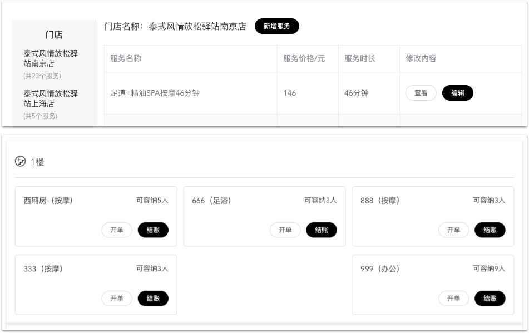This screenshot has height=333, width=529.
Task: Click 结账 in the 999（办公）card
Action: [490, 299]
